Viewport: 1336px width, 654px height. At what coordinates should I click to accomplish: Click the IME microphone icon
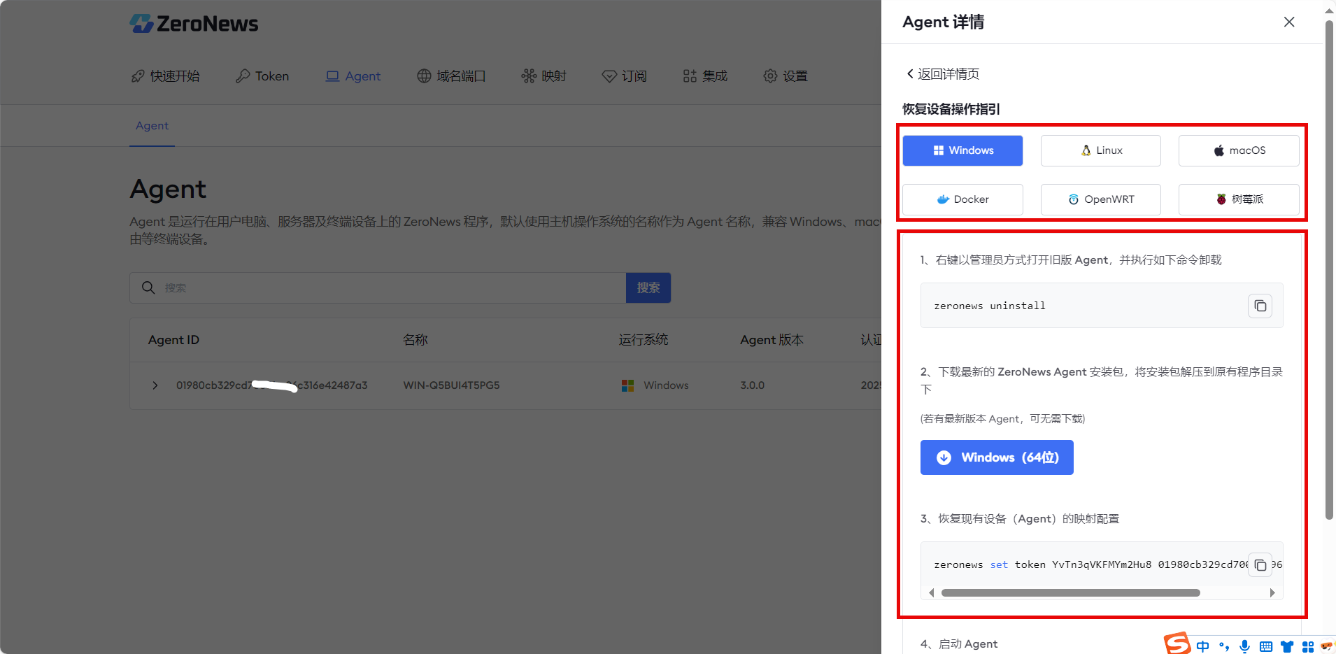tap(1244, 646)
